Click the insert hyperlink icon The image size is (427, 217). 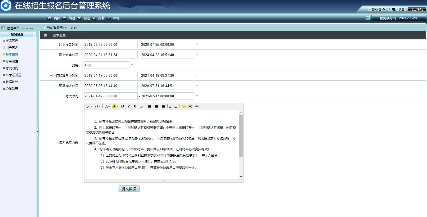tap(197, 106)
